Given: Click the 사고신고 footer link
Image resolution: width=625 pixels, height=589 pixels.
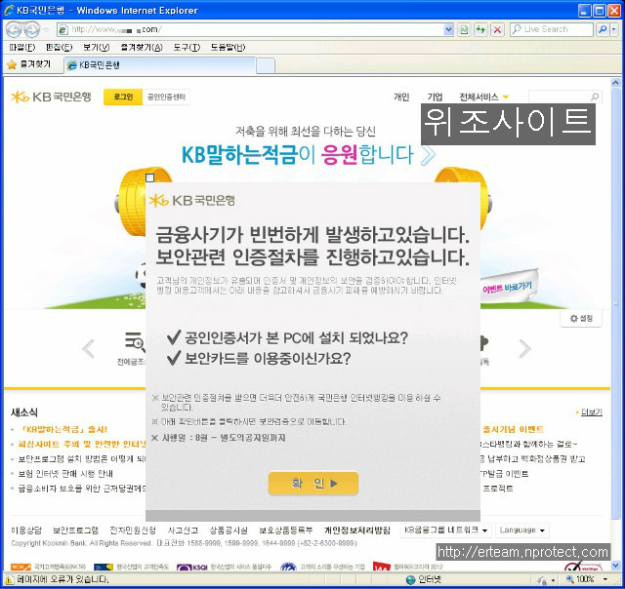Looking at the screenshot, I should [183, 530].
